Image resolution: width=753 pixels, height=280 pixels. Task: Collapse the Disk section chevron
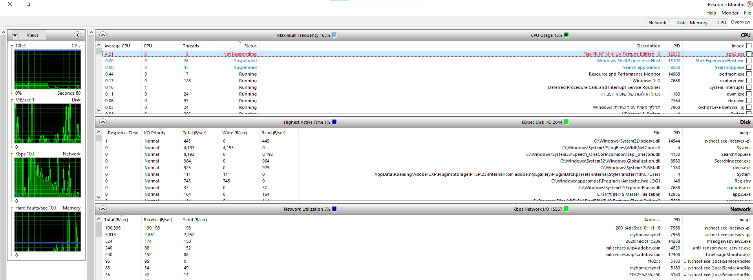pos(103,122)
